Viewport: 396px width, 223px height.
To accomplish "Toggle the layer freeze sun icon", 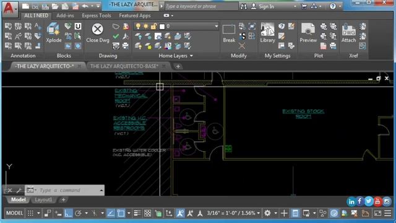I will pyautogui.click(x=146, y=26).
